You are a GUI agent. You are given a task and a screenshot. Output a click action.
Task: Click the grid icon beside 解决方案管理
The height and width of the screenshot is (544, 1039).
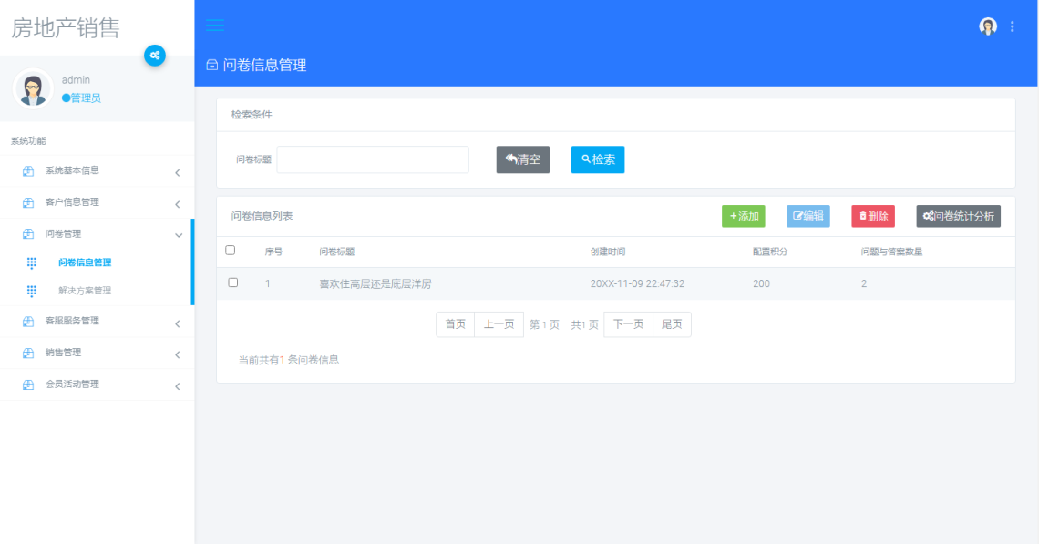(31, 292)
